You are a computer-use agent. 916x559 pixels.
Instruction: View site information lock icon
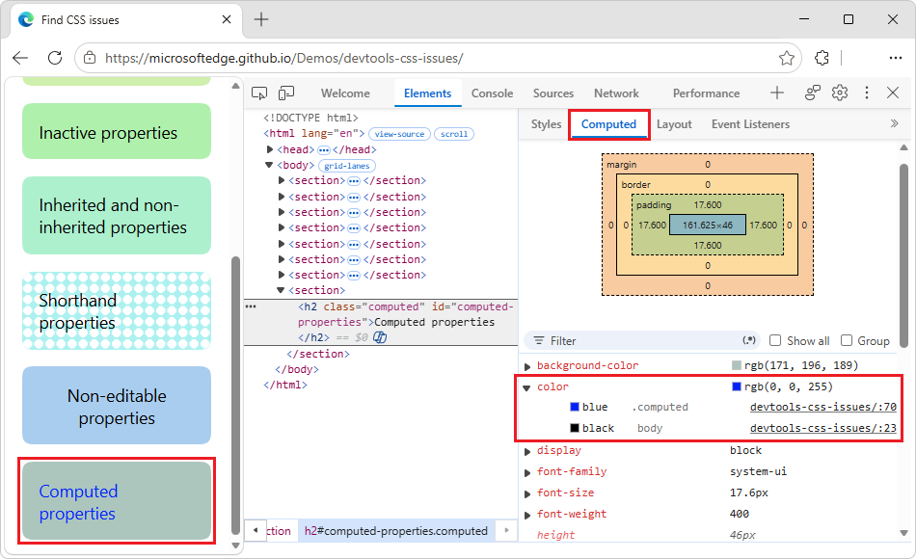(x=90, y=58)
